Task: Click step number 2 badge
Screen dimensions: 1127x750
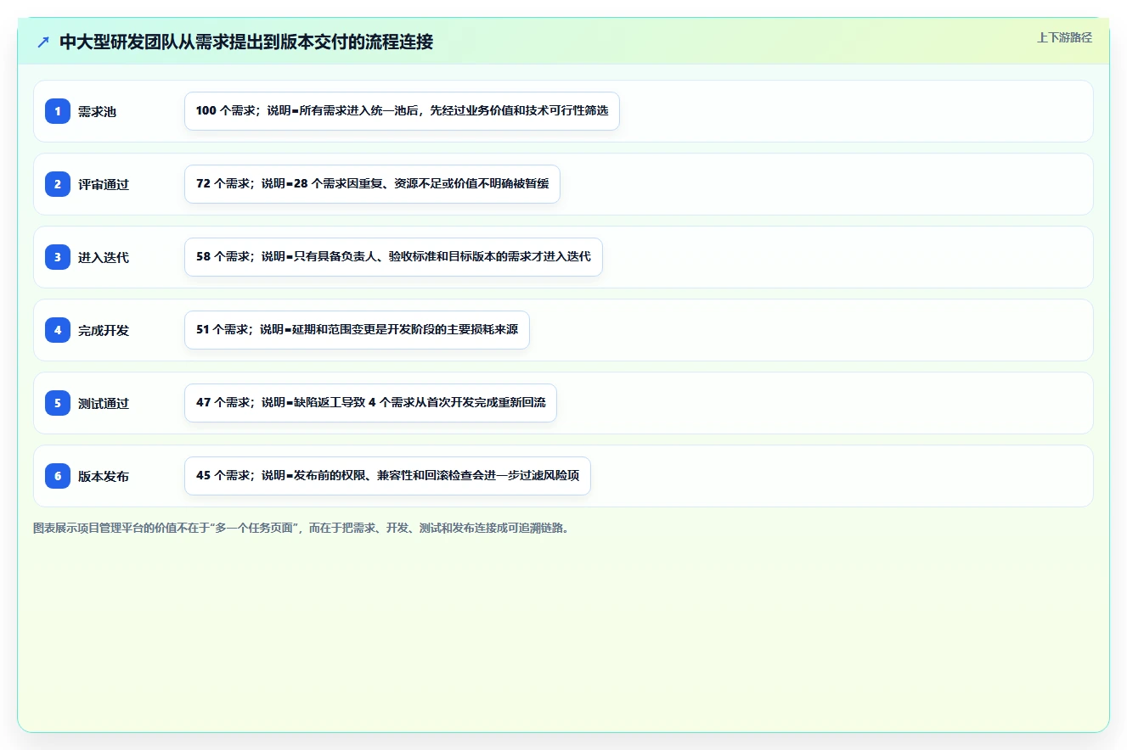Action: click(x=58, y=184)
